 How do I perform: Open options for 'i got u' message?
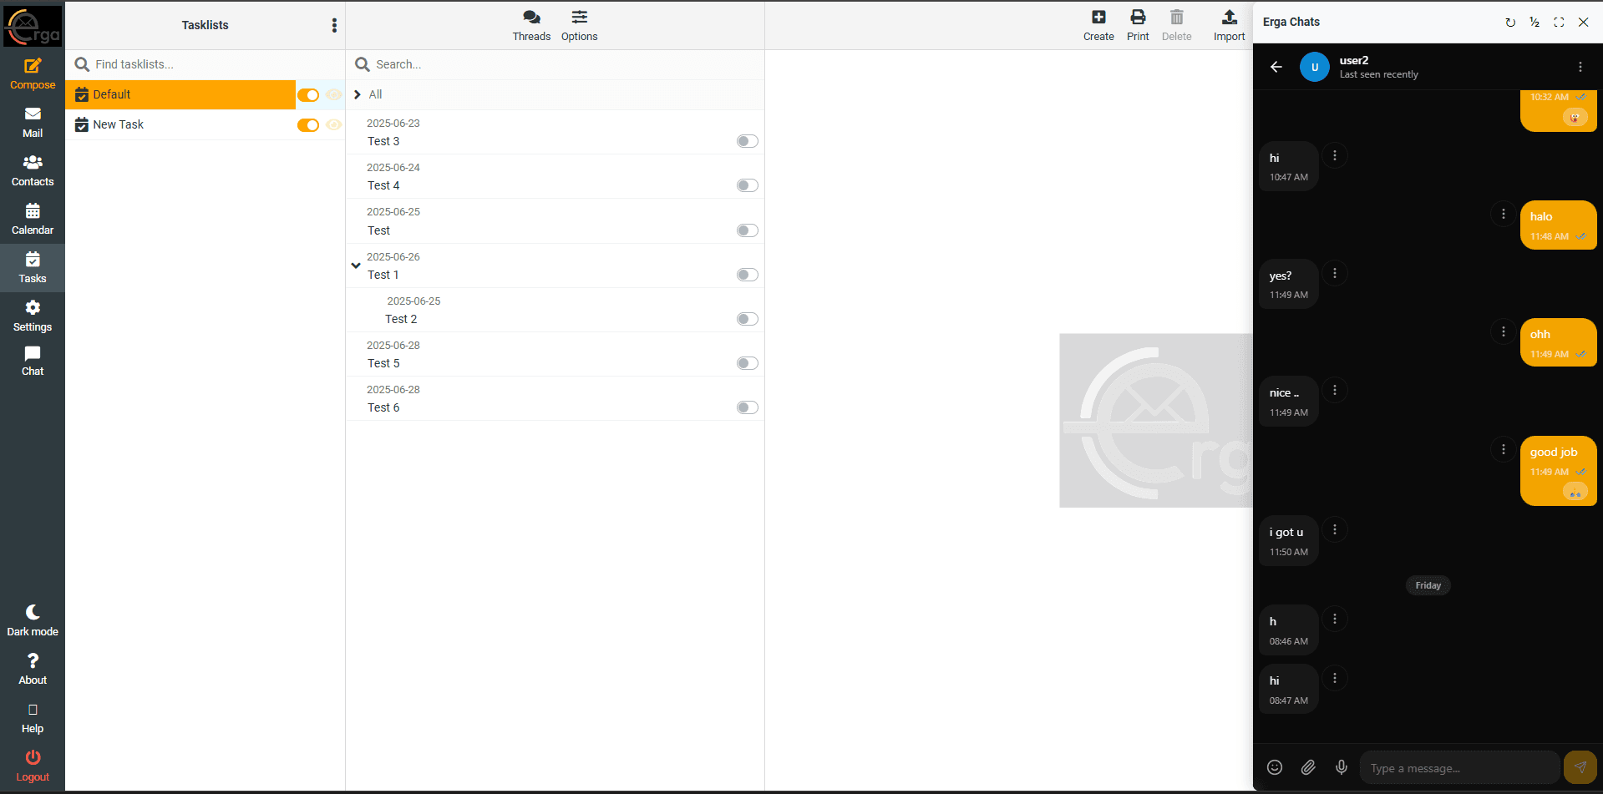click(1335, 529)
